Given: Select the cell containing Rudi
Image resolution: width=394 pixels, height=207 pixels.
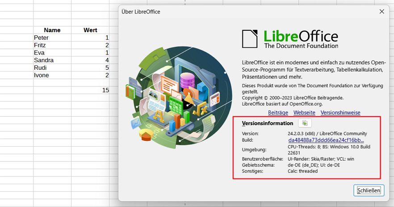Looking at the screenshot, I should click(x=52, y=68).
